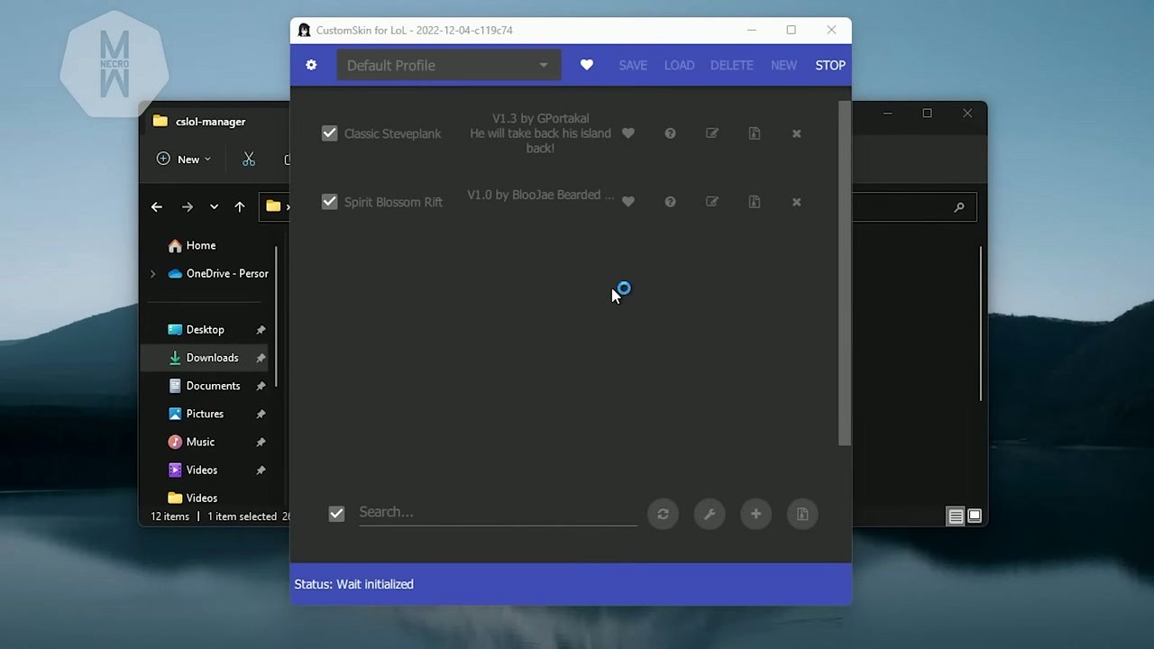Unpin Desktop using its pin icon
The height and width of the screenshot is (649, 1154).
pyautogui.click(x=261, y=330)
